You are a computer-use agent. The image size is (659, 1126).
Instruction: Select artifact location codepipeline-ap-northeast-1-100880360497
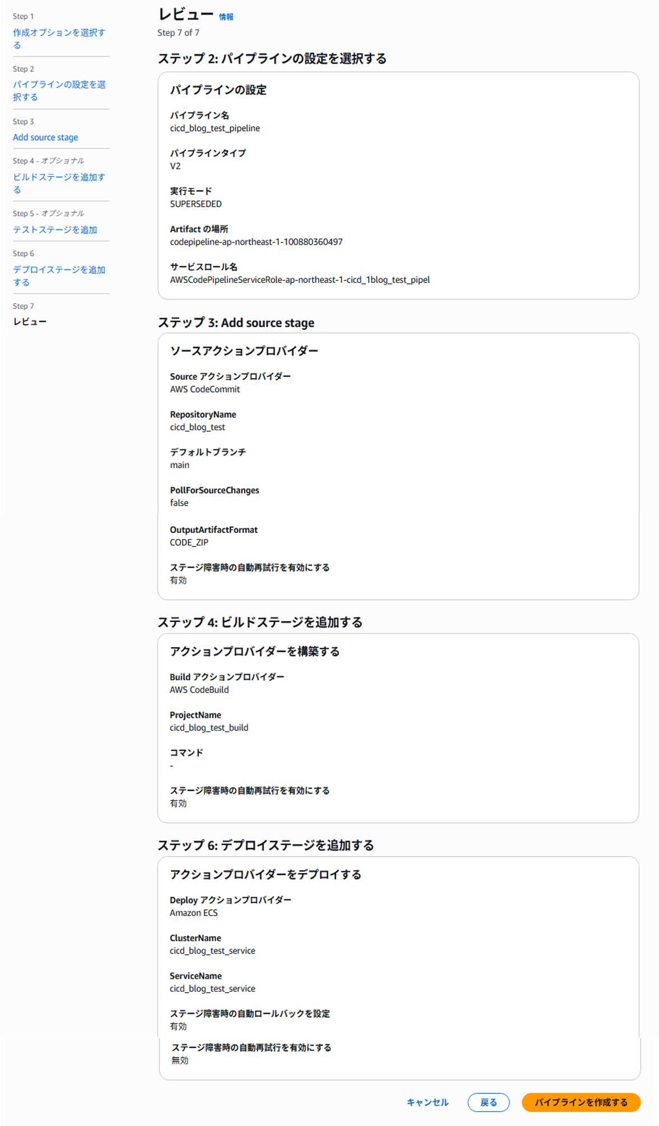(x=256, y=242)
